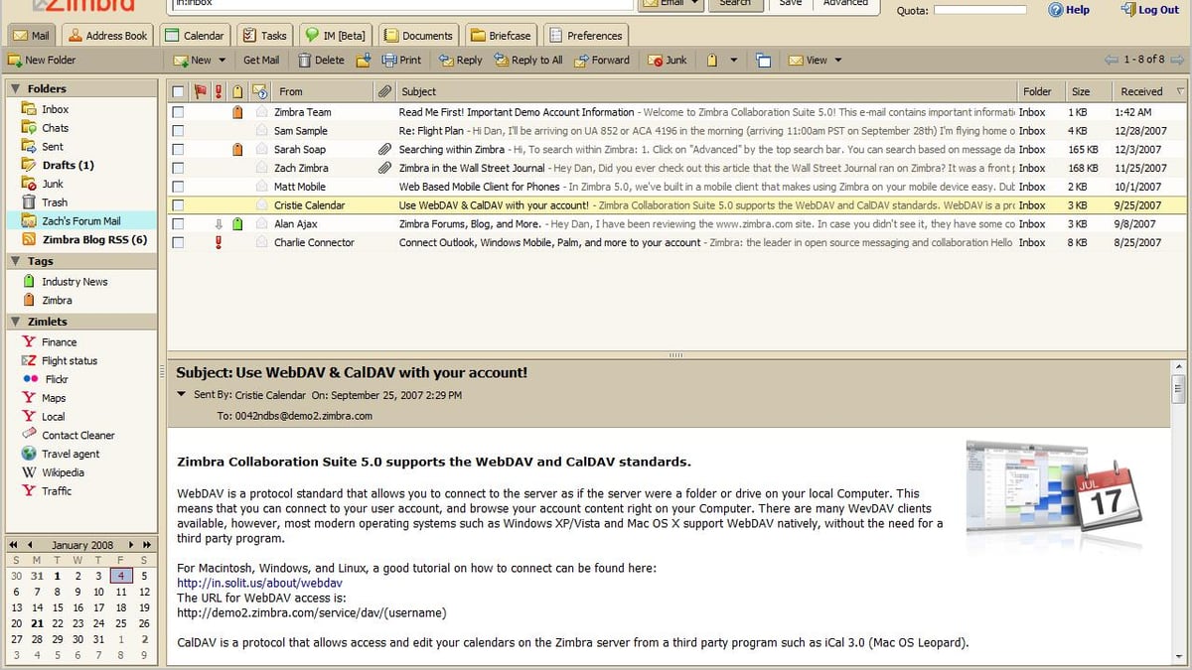The image size is (1192, 670).
Task: Open the Preferences tab
Action: click(585, 36)
